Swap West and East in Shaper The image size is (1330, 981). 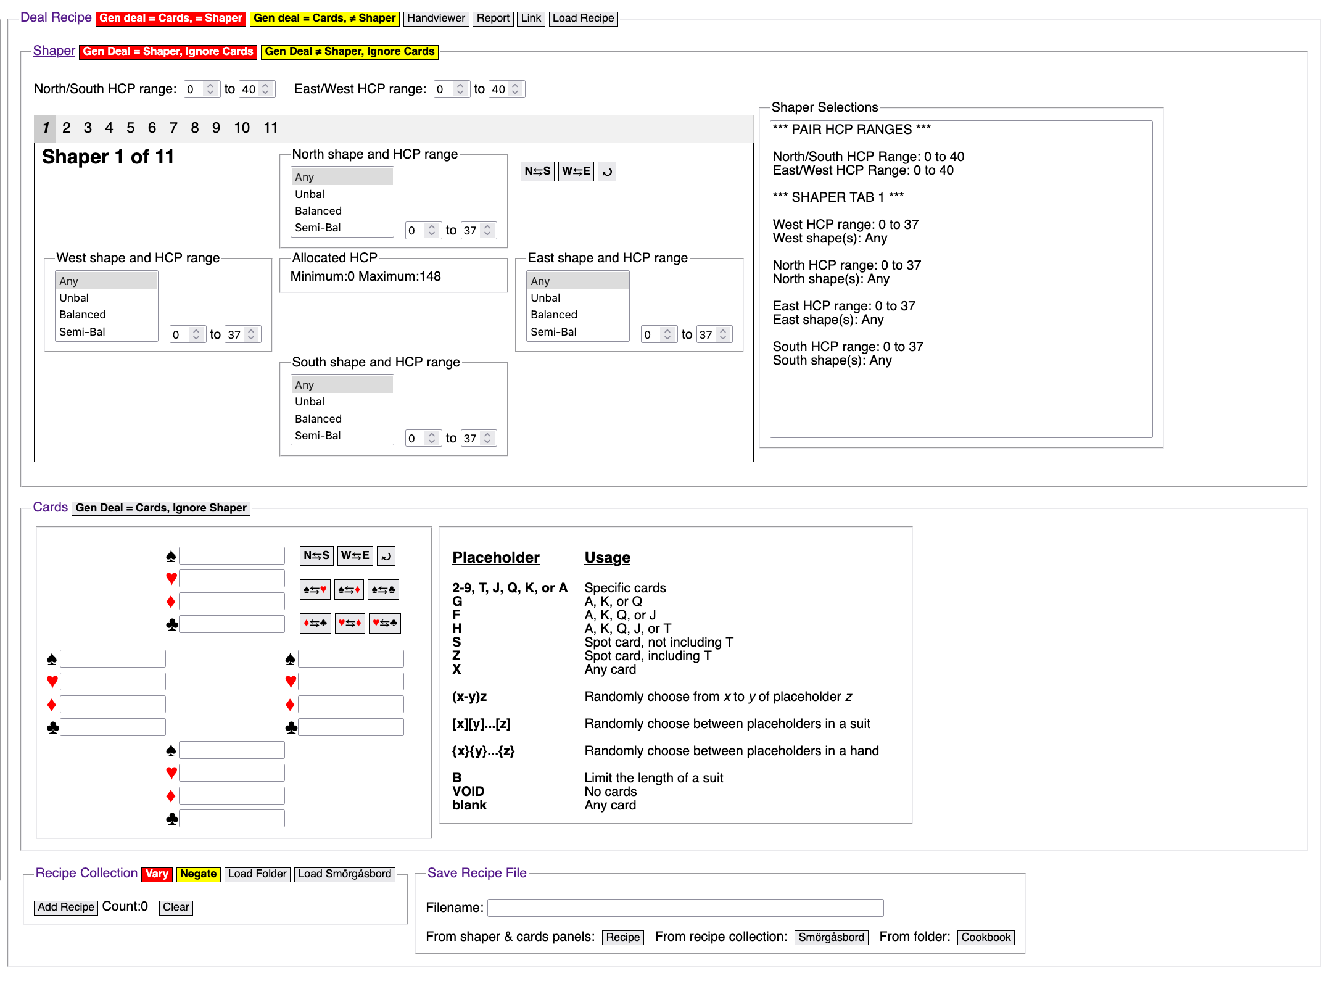click(576, 171)
